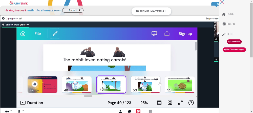Open the share upload icon

tap(167, 34)
